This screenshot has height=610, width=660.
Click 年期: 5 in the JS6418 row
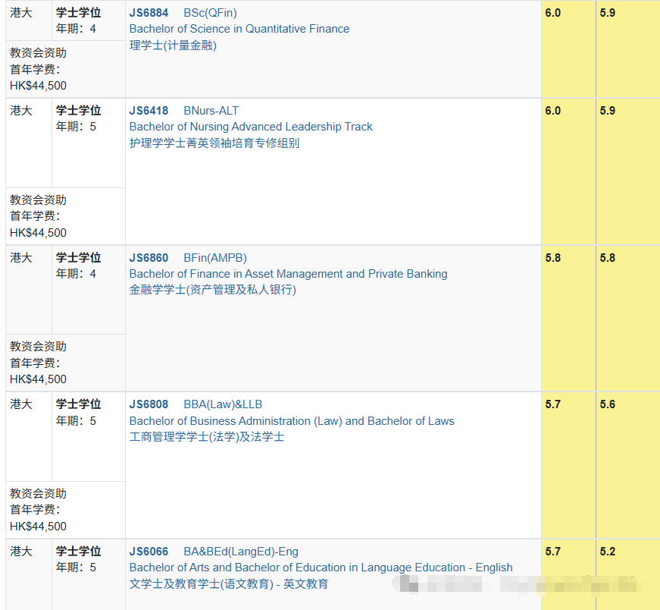click(x=76, y=127)
